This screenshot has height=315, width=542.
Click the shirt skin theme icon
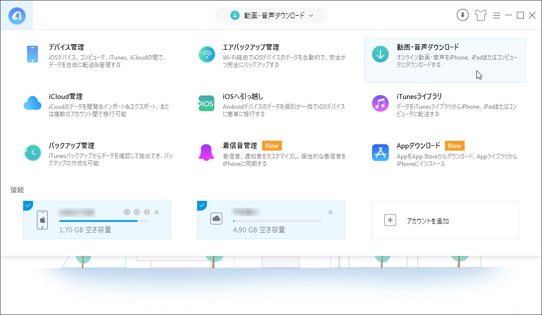click(480, 15)
